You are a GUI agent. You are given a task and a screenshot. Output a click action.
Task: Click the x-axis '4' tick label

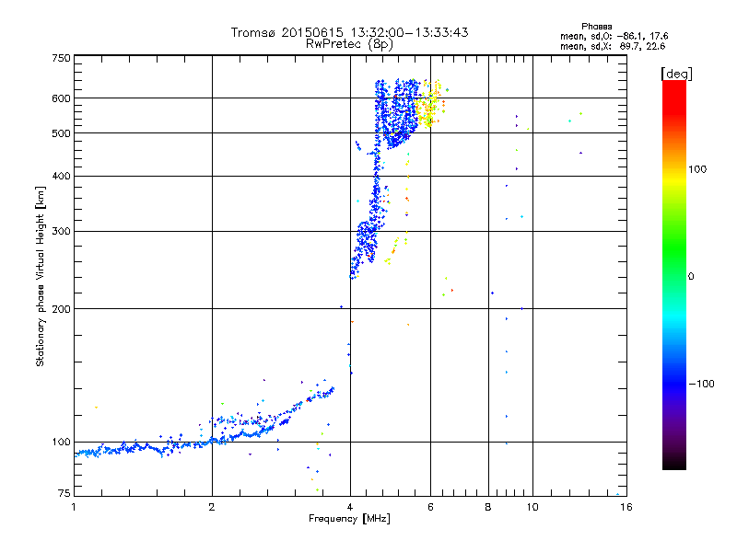pos(350,507)
